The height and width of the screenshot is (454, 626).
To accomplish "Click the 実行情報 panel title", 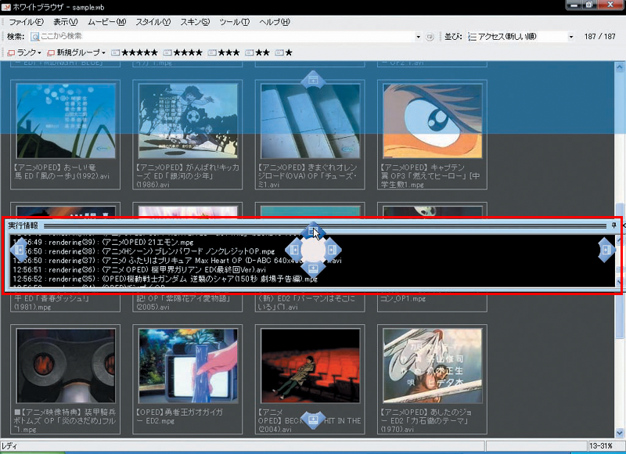I will pos(23,225).
